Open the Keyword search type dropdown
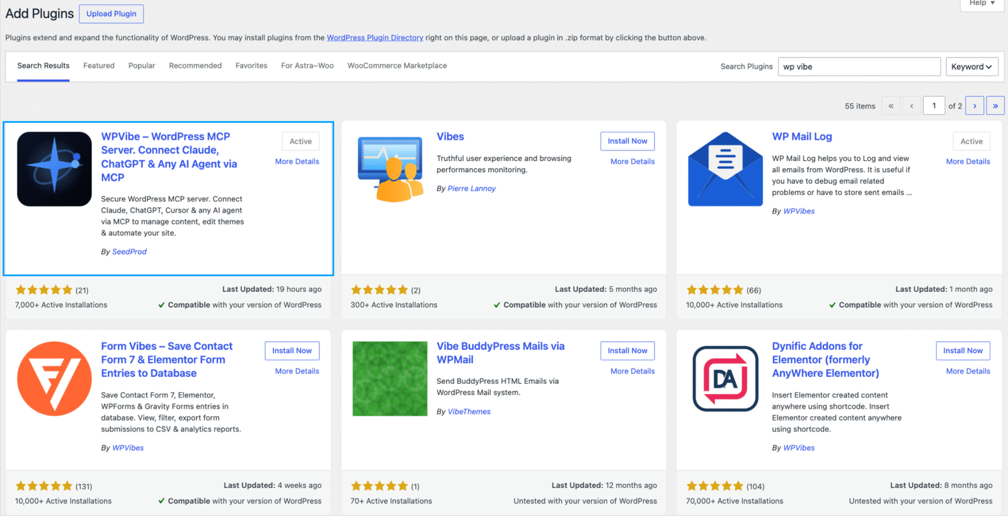 coord(972,67)
